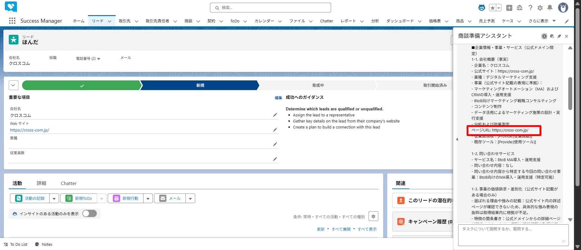Open the To Do List utility
The height and width of the screenshot is (250, 581).
pos(16,244)
